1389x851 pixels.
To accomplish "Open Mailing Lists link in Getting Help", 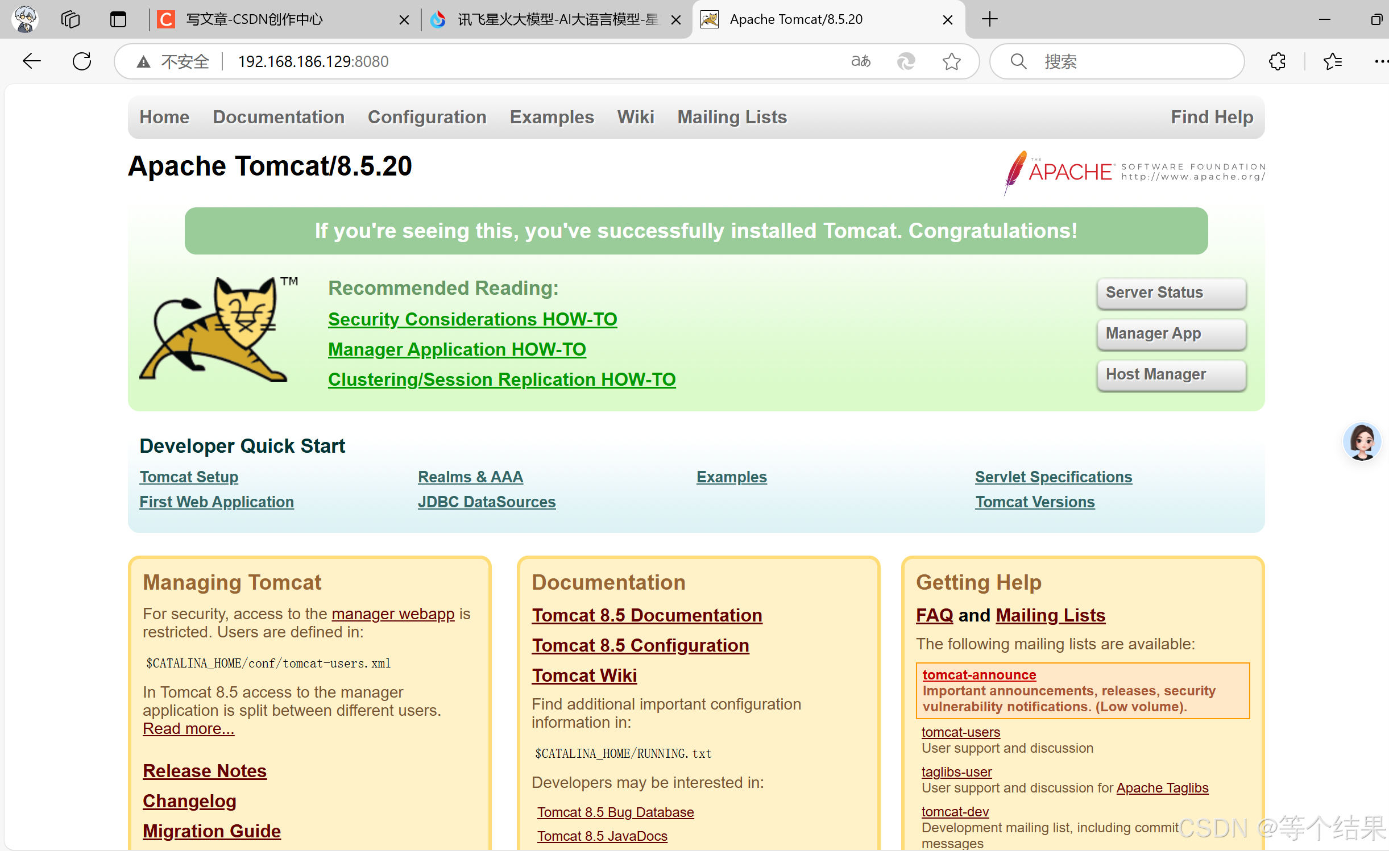I will (x=1051, y=615).
